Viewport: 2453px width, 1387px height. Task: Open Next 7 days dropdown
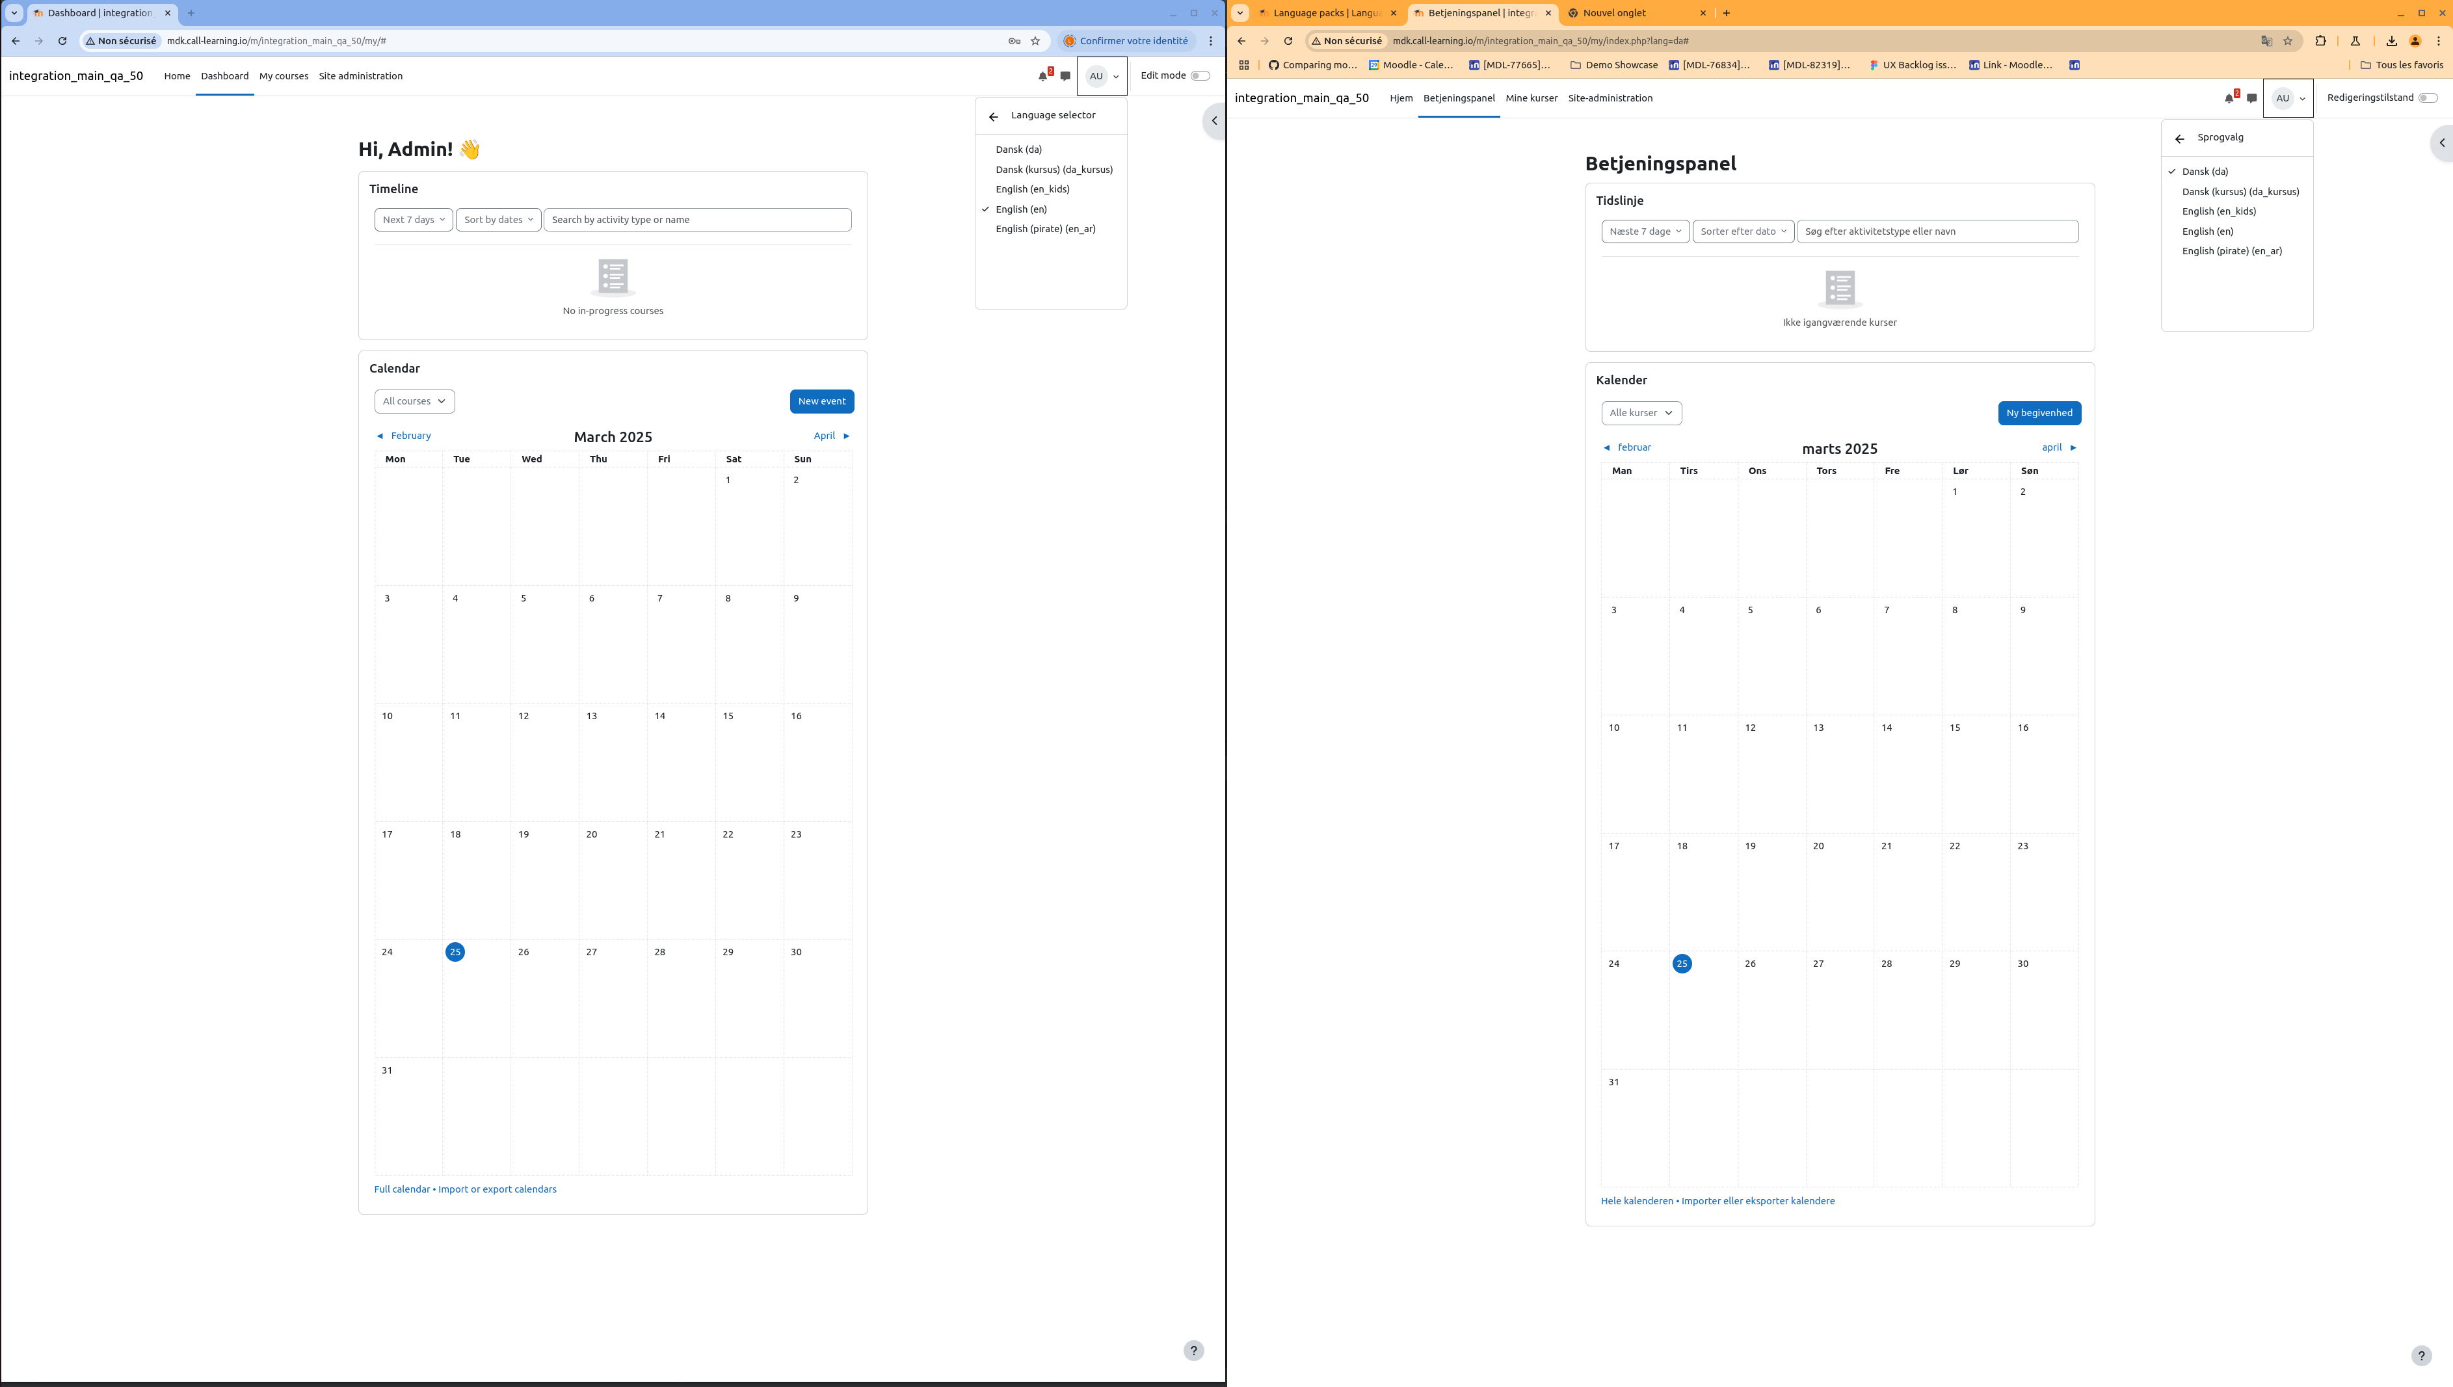point(414,220)
